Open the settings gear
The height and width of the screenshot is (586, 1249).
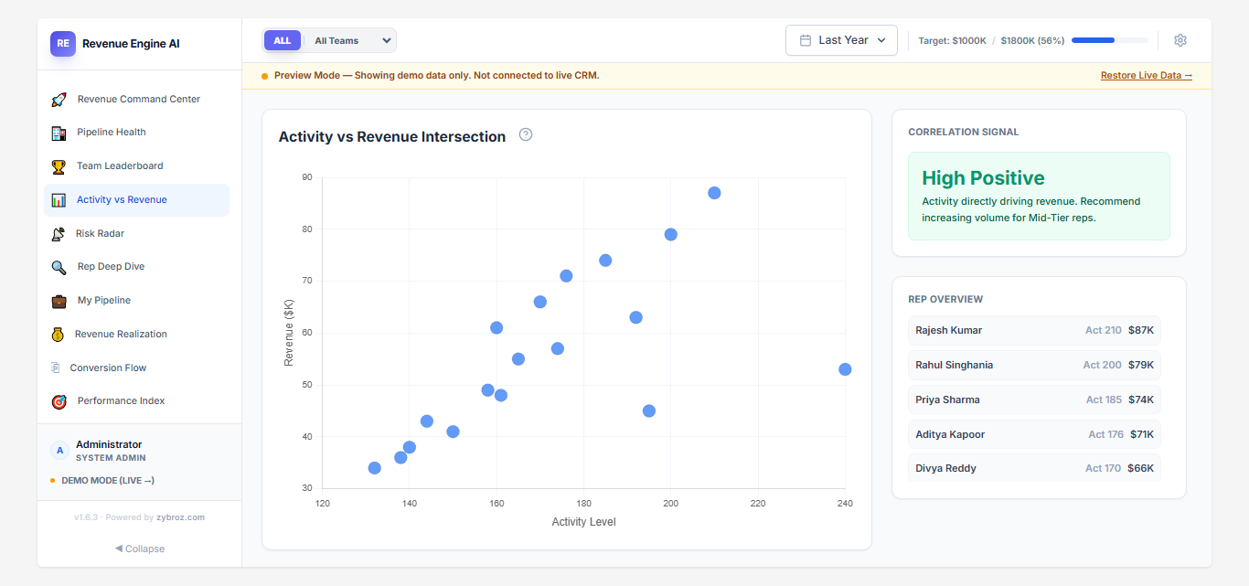click(1180, 40)
